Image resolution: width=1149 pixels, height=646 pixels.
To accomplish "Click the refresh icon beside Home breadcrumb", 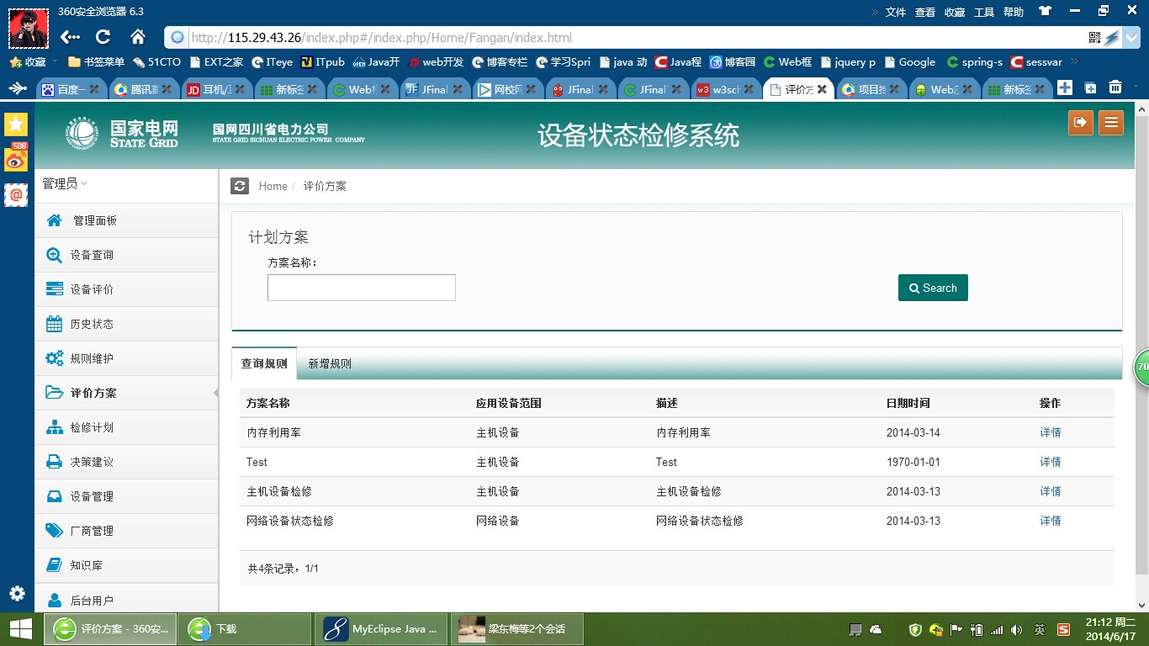I will tap(240, 186).
